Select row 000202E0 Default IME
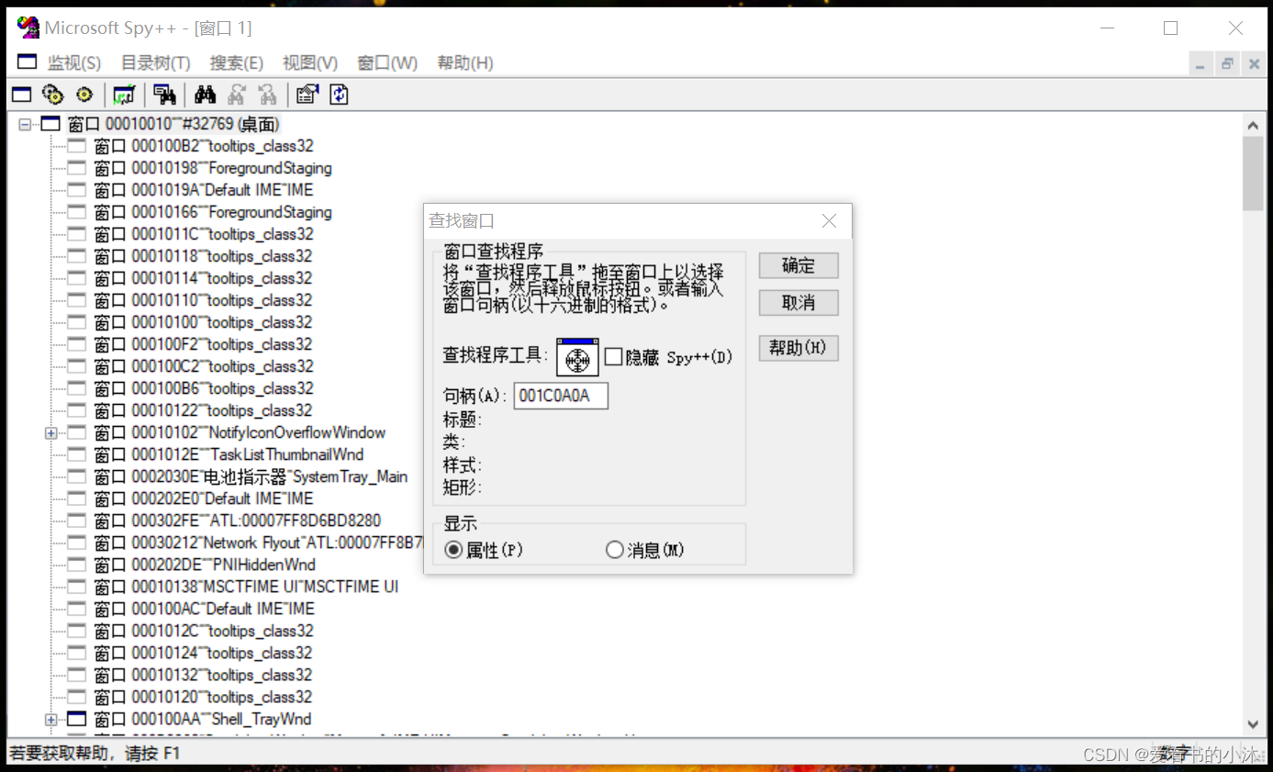Screen dimensions: 1273x772 204,498
